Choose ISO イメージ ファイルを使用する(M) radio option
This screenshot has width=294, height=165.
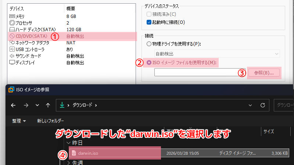pos(149,62)
